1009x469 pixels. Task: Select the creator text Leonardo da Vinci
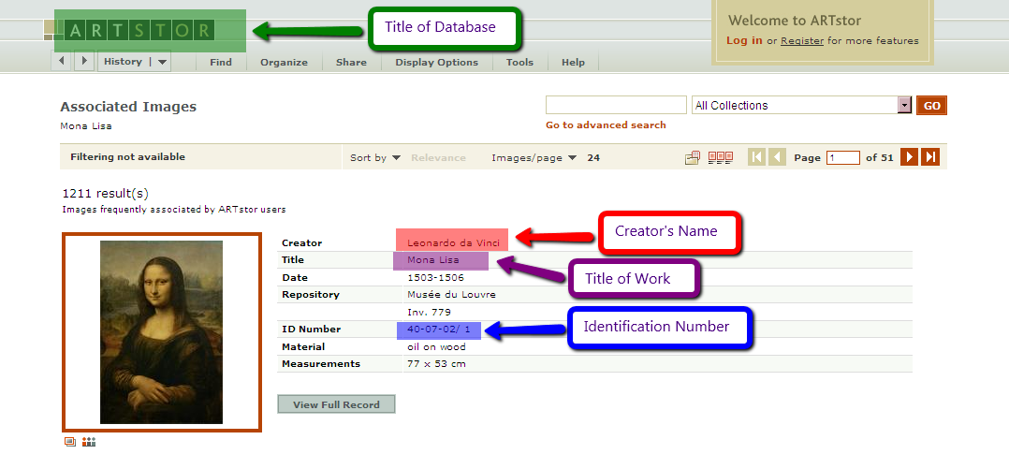click(453, 243)
